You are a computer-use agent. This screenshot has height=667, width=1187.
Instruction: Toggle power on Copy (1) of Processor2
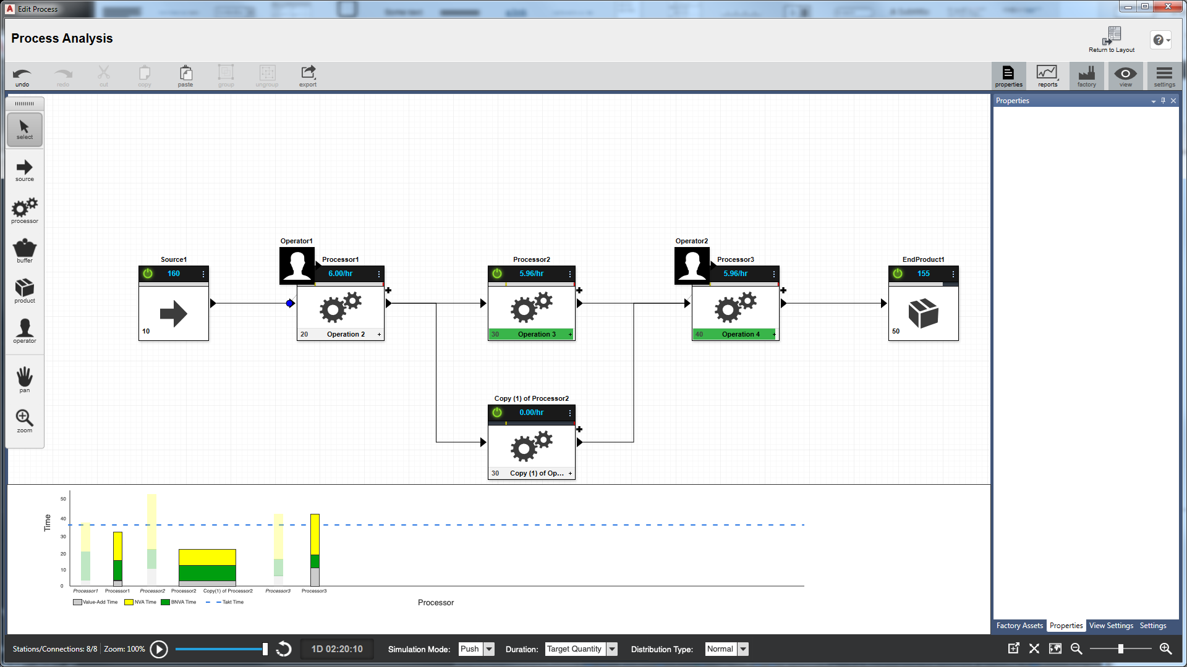click(x=497, y=413)
